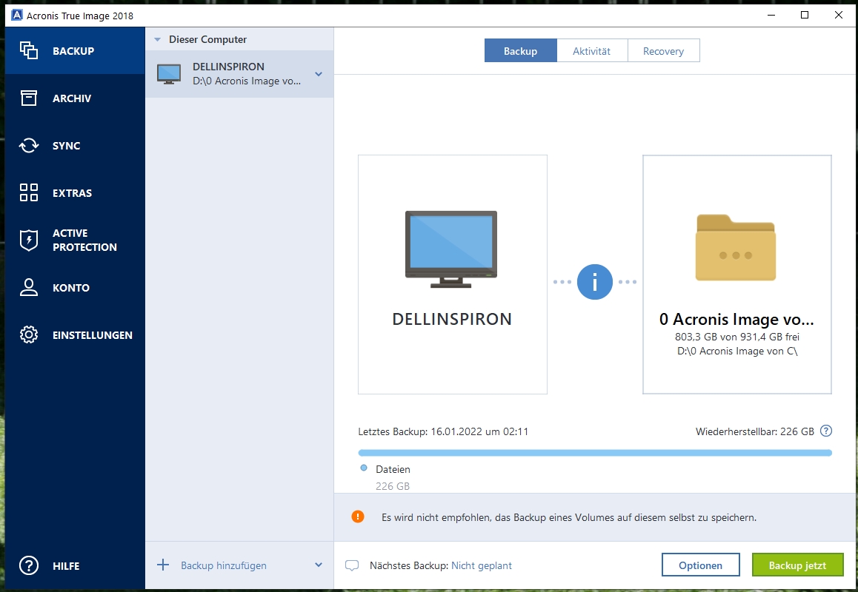
Task: Open Active Protection shield icon
Action: (29, 240)
